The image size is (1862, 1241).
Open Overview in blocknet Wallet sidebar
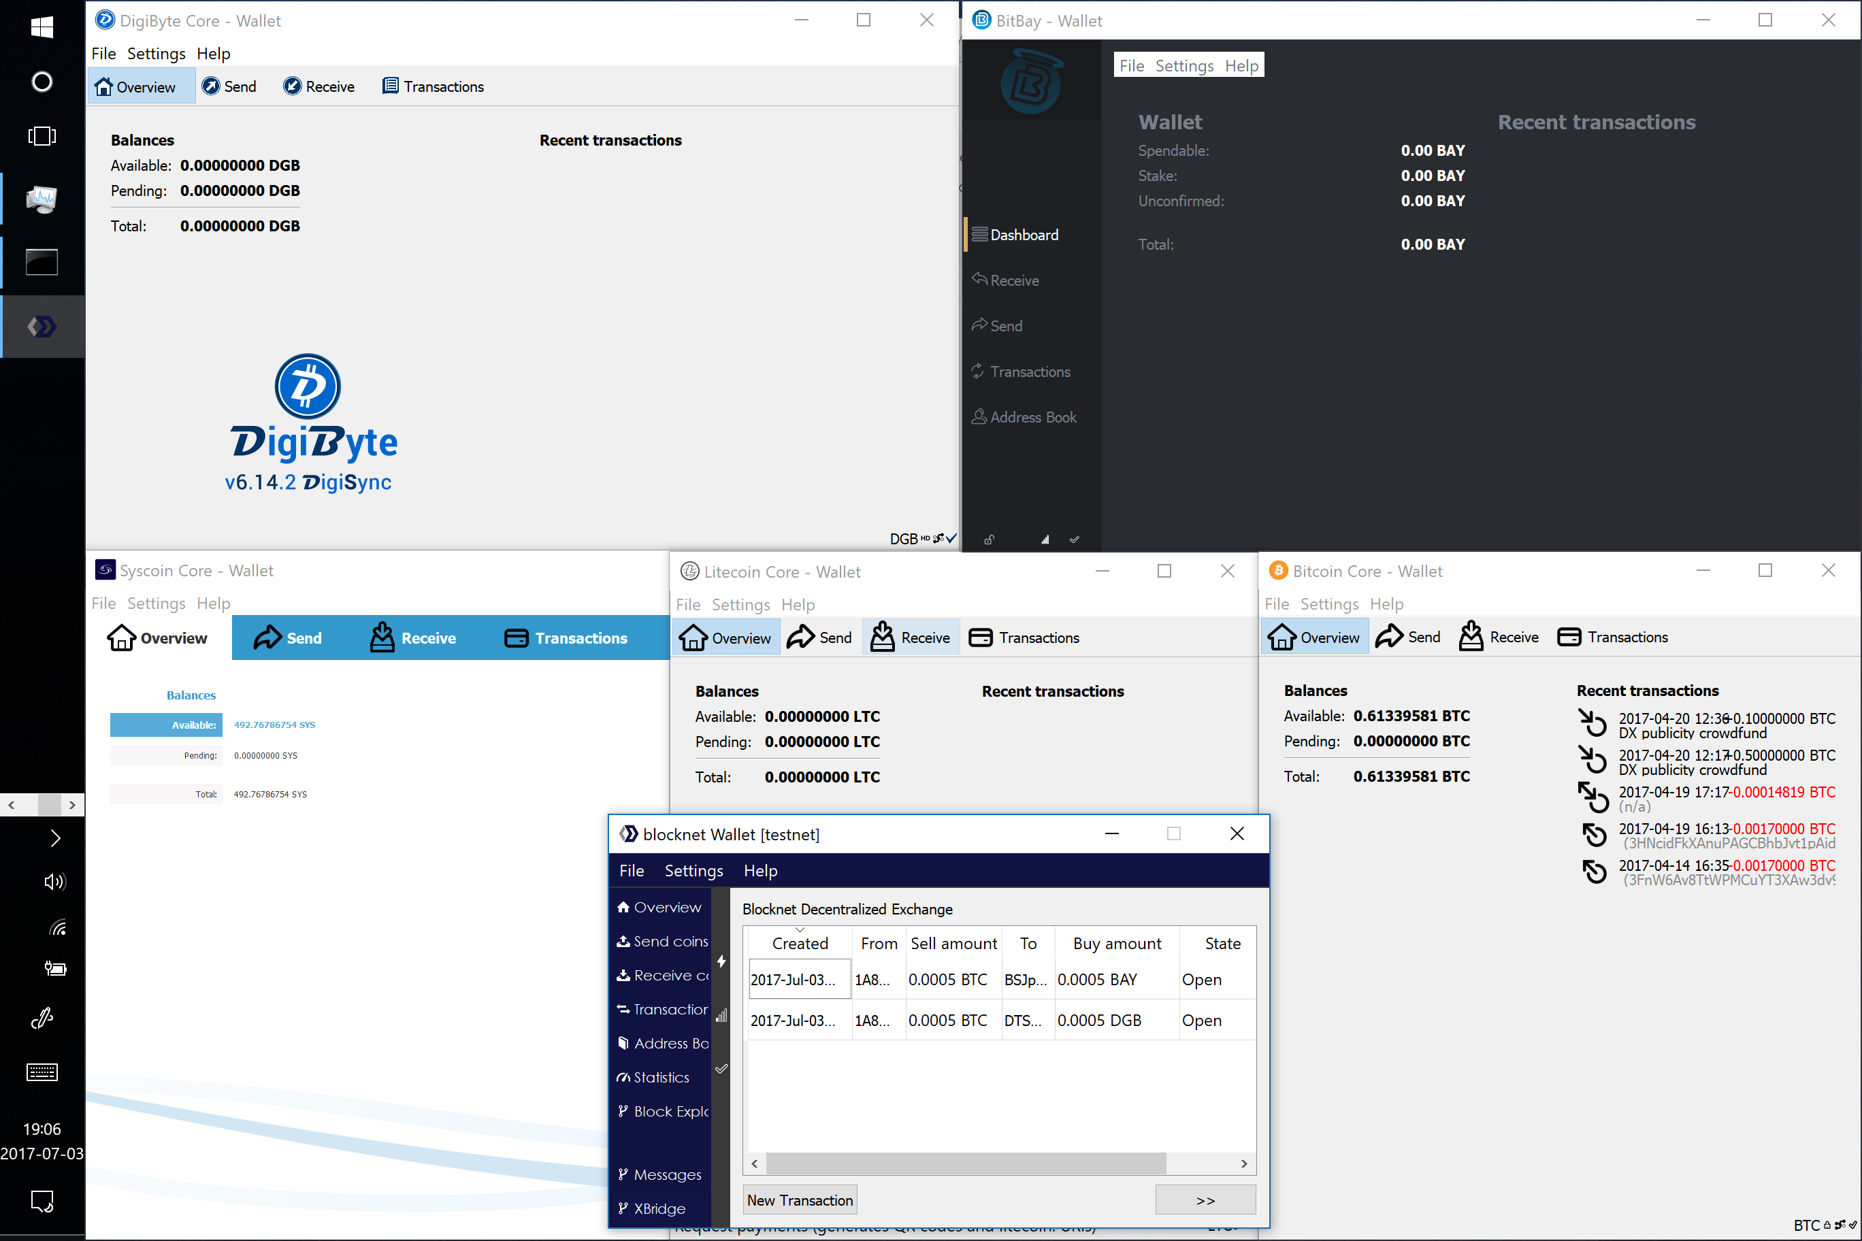659,907
